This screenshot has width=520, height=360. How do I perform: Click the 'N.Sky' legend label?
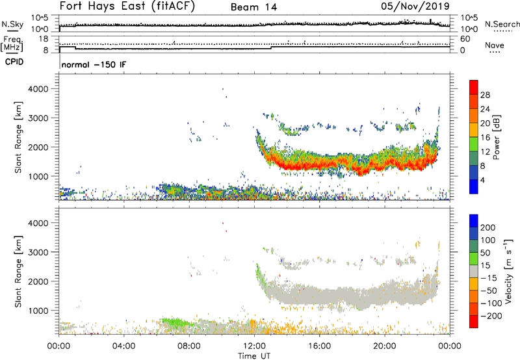coord(12,24)
